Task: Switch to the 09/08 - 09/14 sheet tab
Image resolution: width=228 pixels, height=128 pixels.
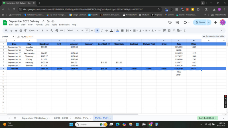Action: tap(83, 118)
